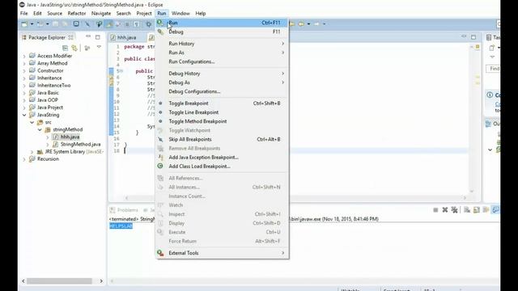
Task: Open the Refactor menu
Action: [77, 14]
